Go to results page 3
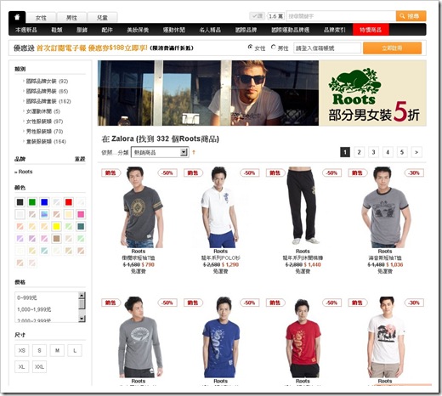Viewport: 442px width, 396px height. click(373, 152)
